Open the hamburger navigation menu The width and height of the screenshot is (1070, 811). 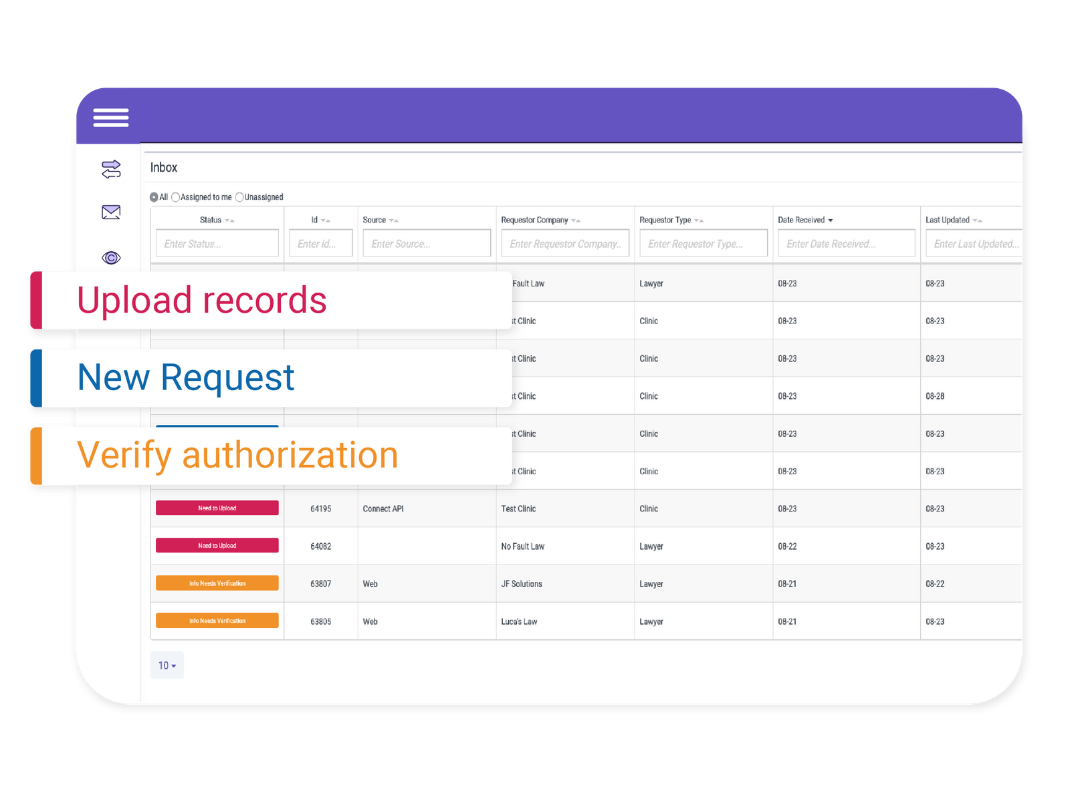click(x=110, y=118)
